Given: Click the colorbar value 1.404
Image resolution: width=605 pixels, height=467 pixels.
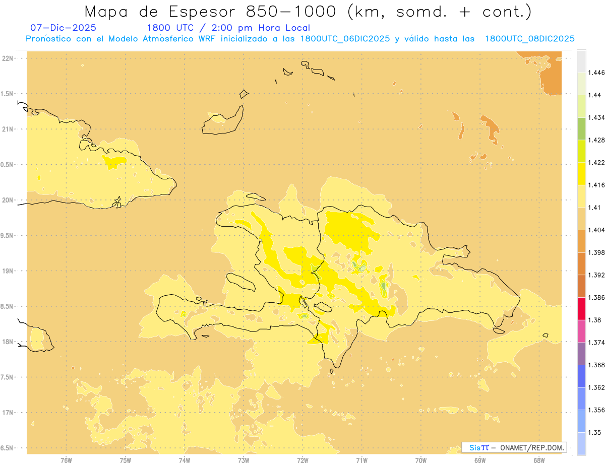Looking at the screenshot, I should pyautogui.click(x=596, y=230).
